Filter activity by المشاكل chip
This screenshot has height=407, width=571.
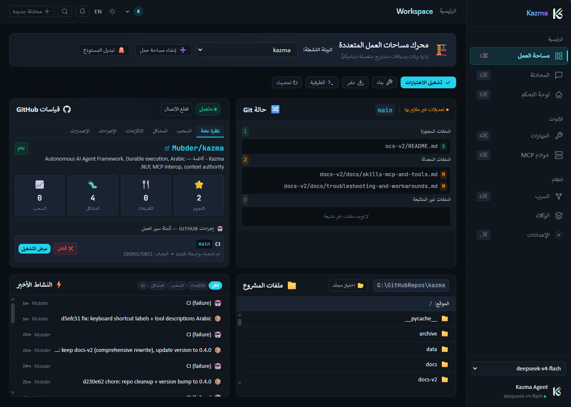(158, 285)
